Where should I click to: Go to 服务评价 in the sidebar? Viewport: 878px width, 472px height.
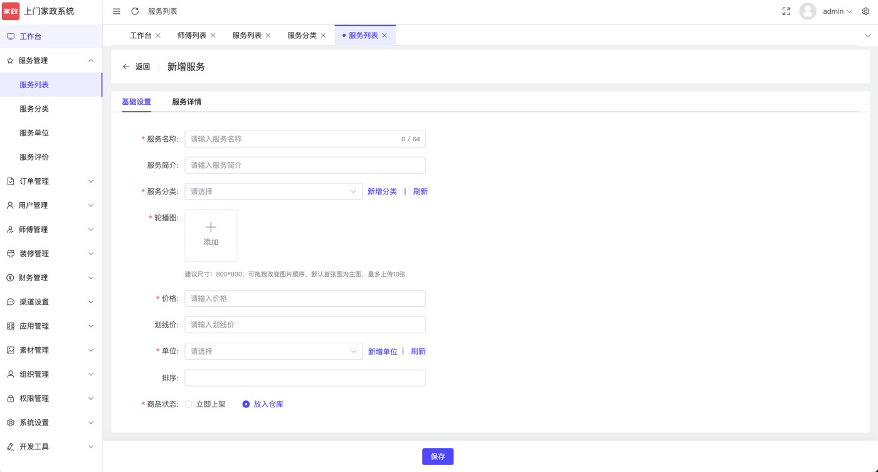(51, 158)
